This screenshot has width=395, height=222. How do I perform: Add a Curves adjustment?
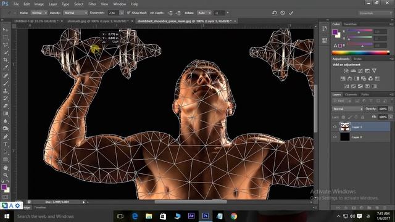click(360, 71)
